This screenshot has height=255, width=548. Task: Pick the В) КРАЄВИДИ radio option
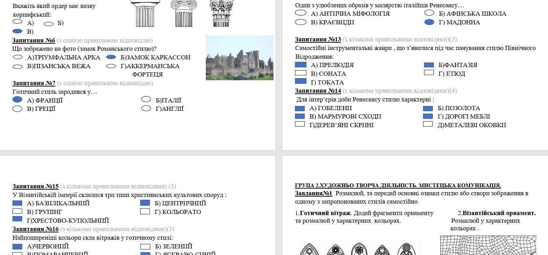point(301,22)
